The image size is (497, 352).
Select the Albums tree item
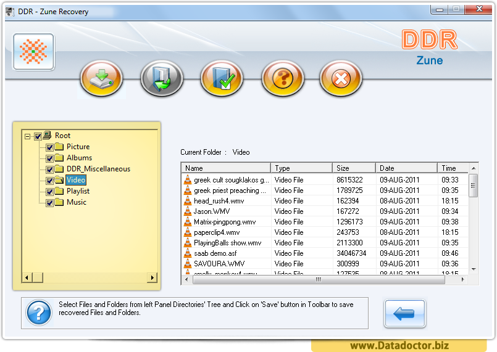[x=79, y=158]
